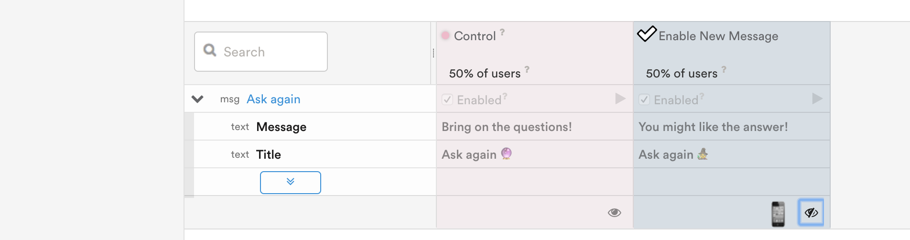The width and height of the screenshot is (910, 240).
Task: Show preview with the Control eye icon
Action: coord(615,213)
